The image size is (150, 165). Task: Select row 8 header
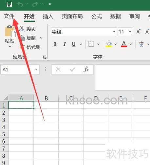pyautogui.click(x=4, y=156)
